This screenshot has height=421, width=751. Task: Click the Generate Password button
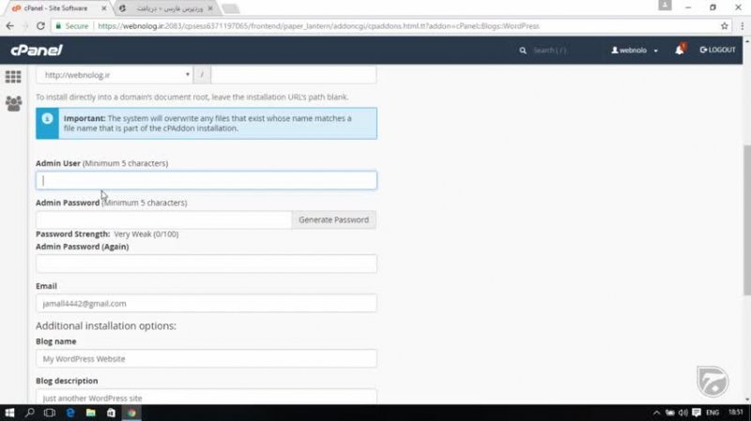333,220
